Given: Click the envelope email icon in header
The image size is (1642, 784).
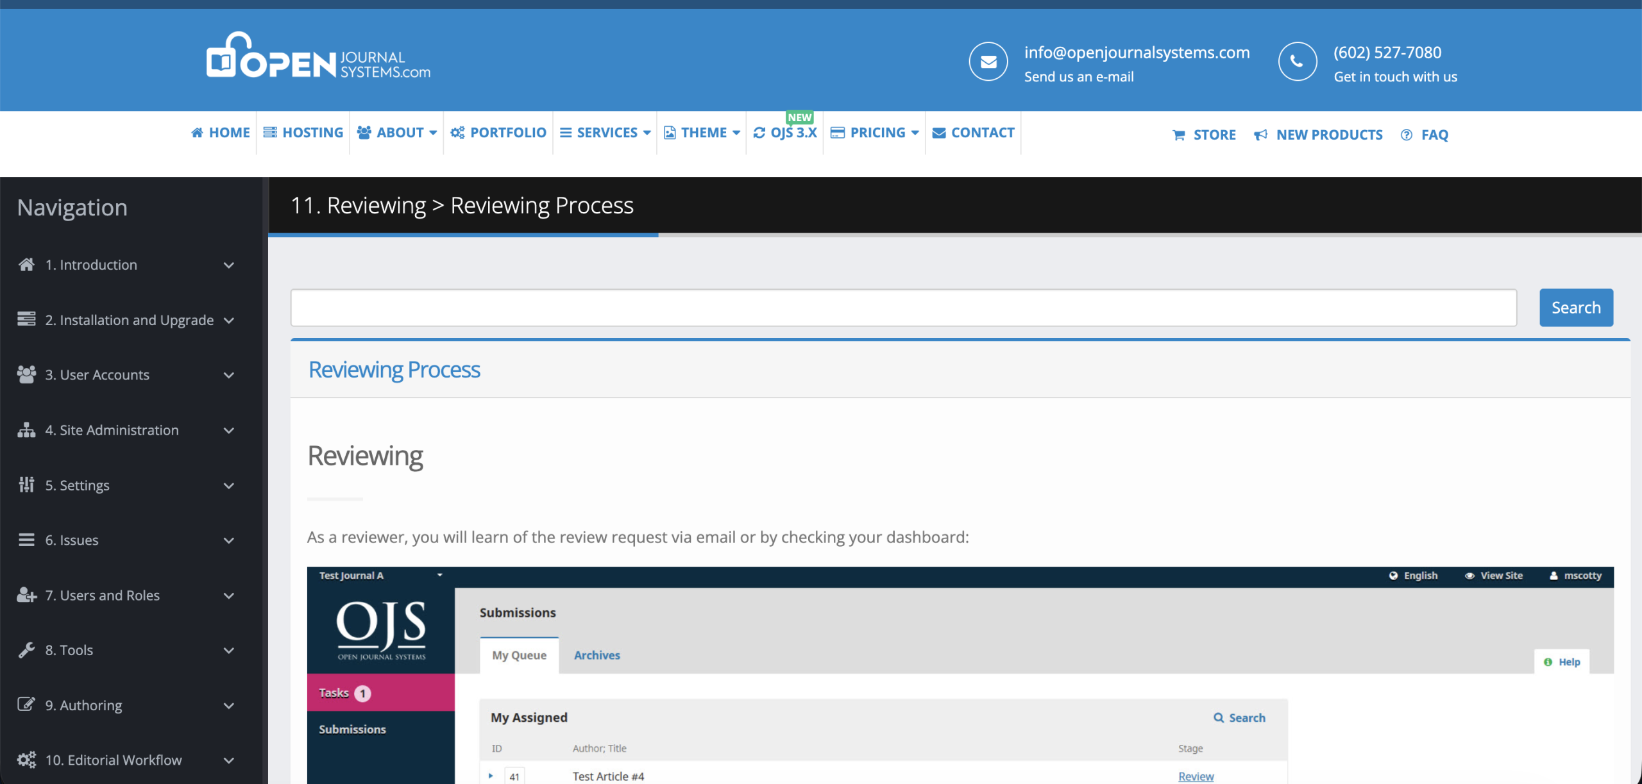Looking at the screenshot, I should 988,62.
